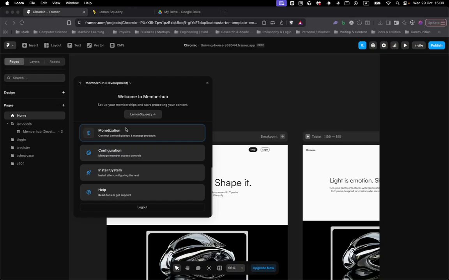
Task: Click the browser address bar URL
Action: (x=171, y=23)
